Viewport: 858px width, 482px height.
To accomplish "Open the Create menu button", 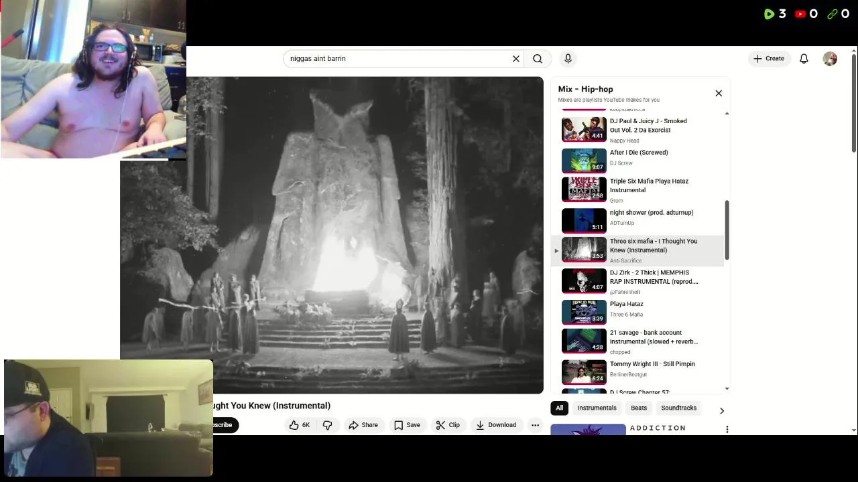I will pyautogui.click(x=770, y=59).
